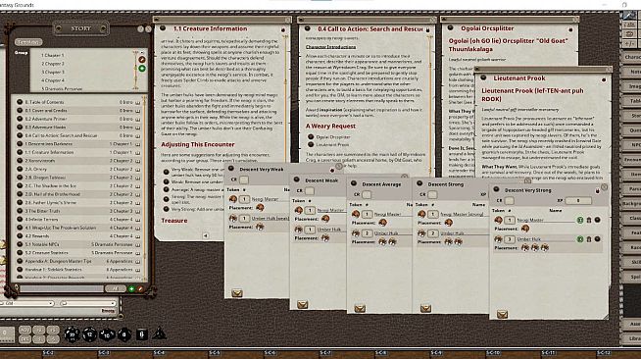Add Descent Very Strong to combat tracker
This screenshot has width=641, height=359.
(502, 314)
